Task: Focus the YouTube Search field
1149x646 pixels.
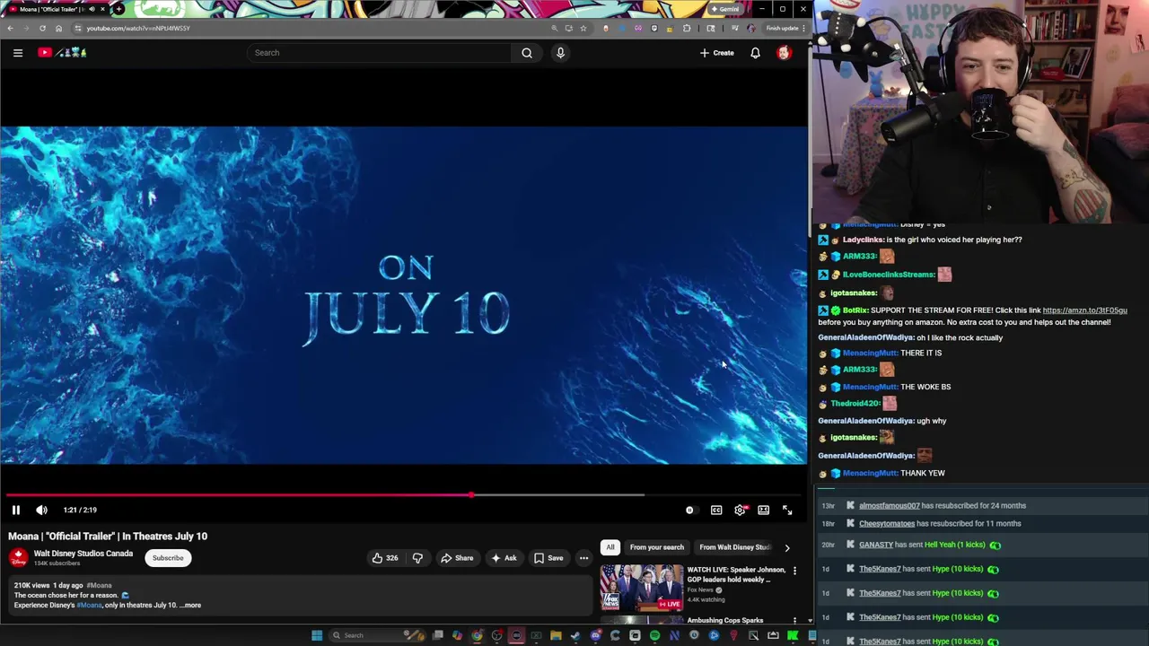Action: pyautogui.click(x=380, y=53)
